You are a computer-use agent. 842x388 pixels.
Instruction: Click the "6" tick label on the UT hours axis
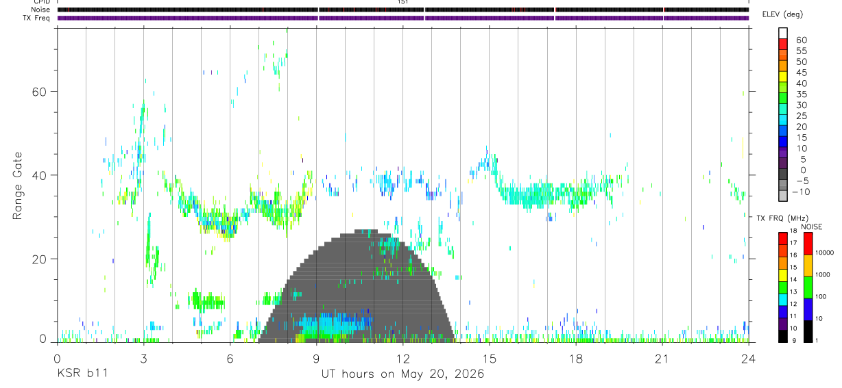coord(230,358)
